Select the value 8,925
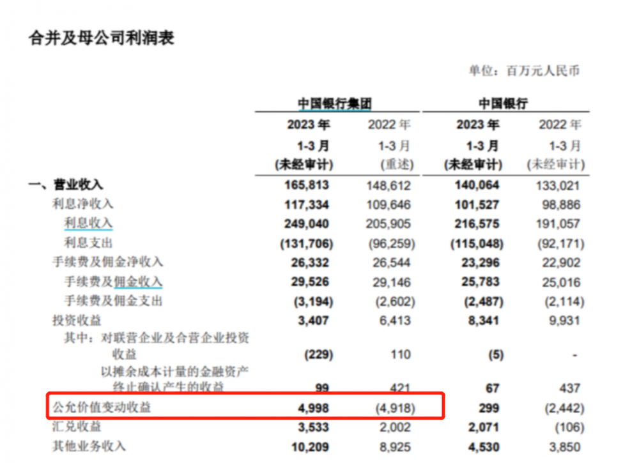This screenshot has width=639, height=463. pyautogui.click(x=395, y=446)
